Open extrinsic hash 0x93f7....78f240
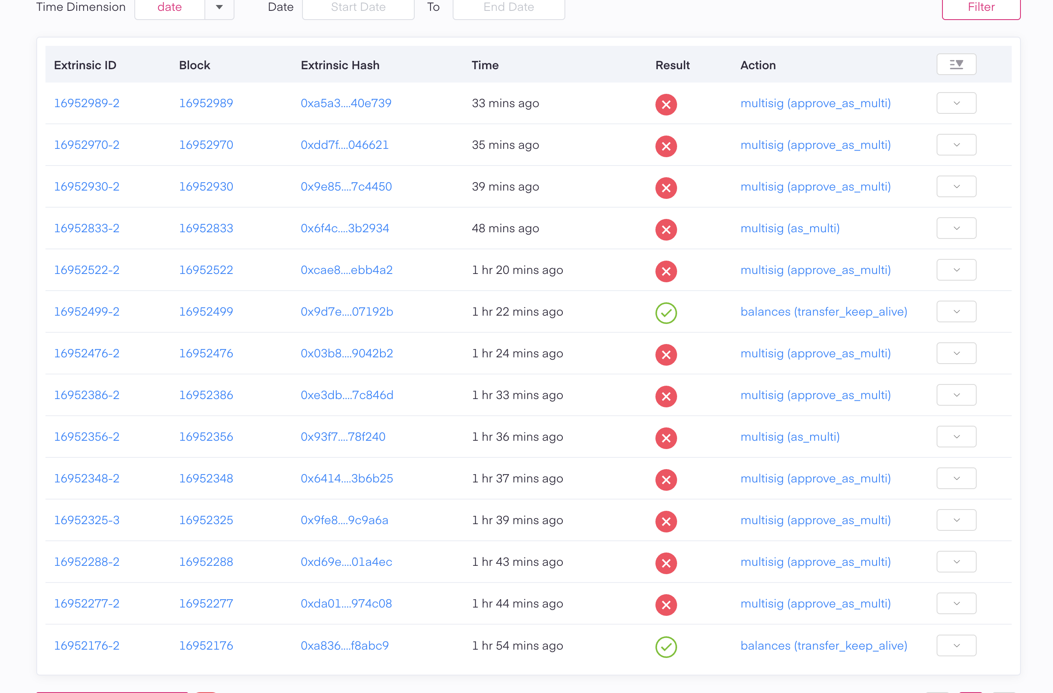The image size is (1053, 693). pos(343,437)
